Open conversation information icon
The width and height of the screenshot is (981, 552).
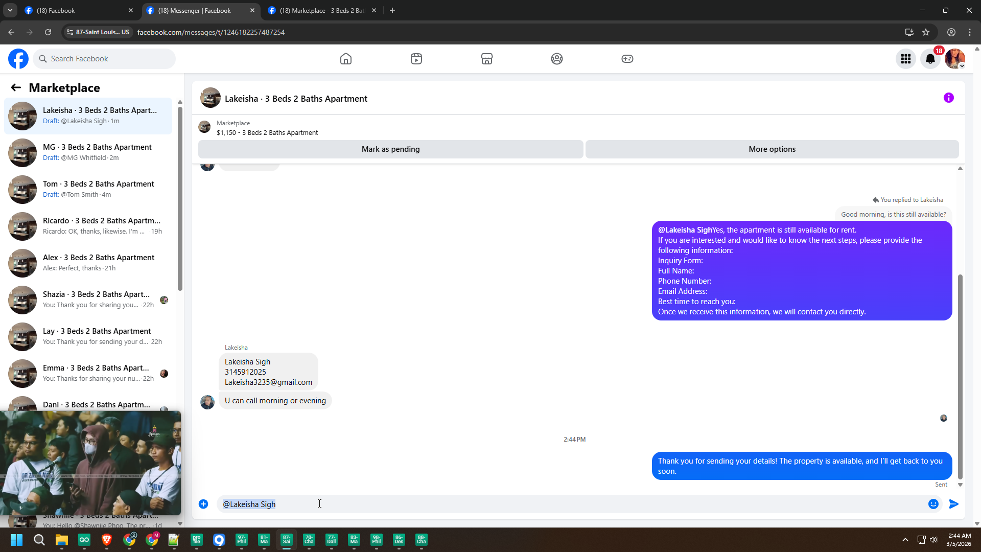pos(949,98)
